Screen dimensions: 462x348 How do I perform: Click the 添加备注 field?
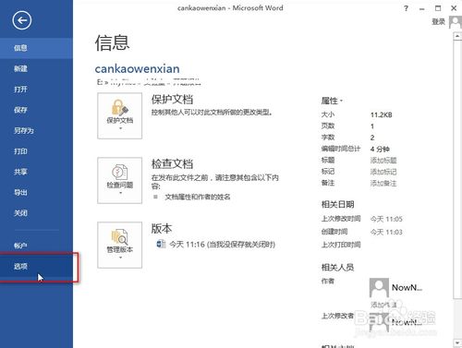(x=383, y=184)
